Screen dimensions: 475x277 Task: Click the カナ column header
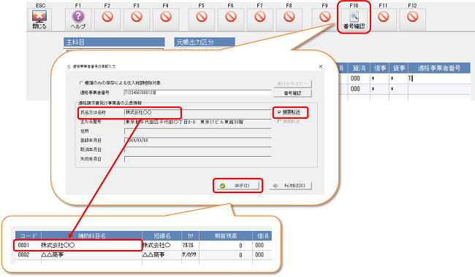(x=190, y=236)
